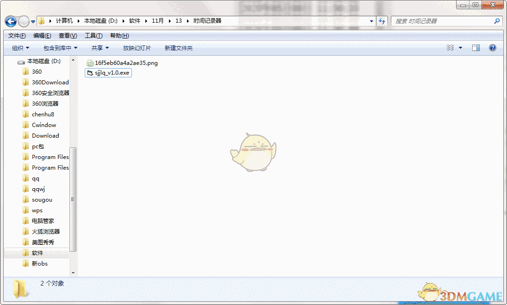
Task: Click the 新建文件夹 button
Action: coord(178,48)
